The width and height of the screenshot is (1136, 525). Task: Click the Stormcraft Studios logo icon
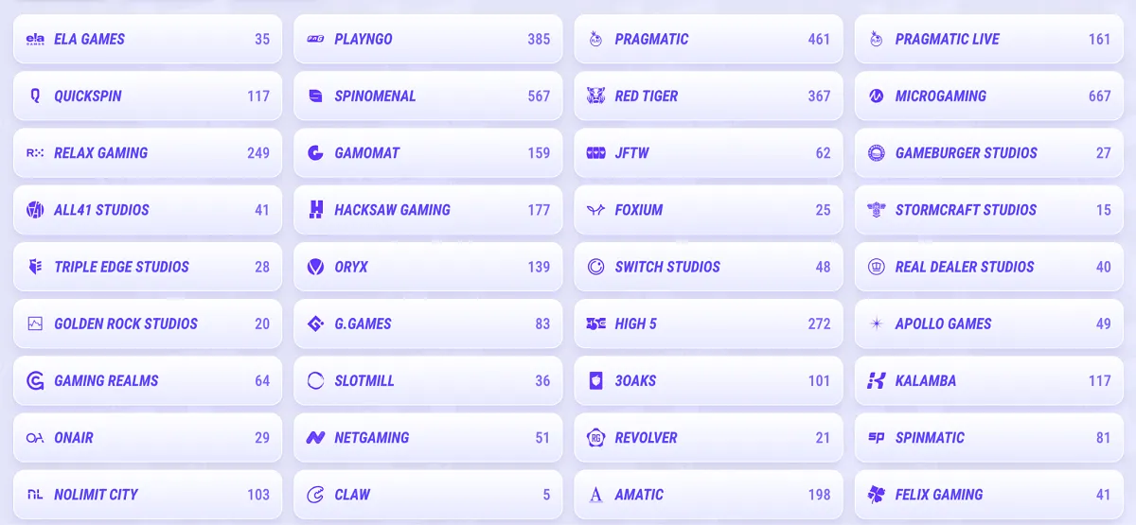pyautogui.click(x=877, y=210)
